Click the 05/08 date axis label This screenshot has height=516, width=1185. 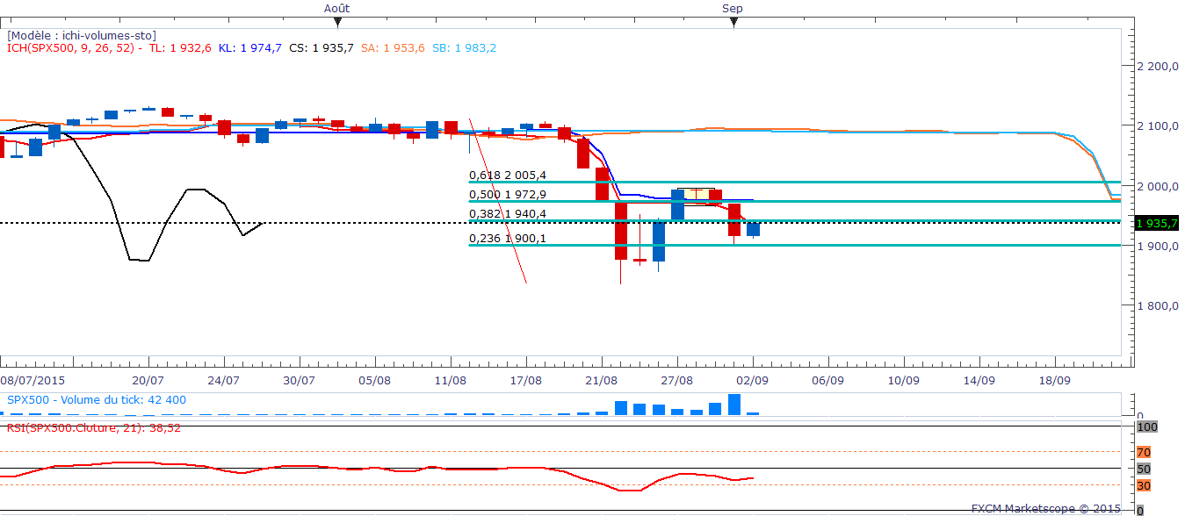point(375,381)
